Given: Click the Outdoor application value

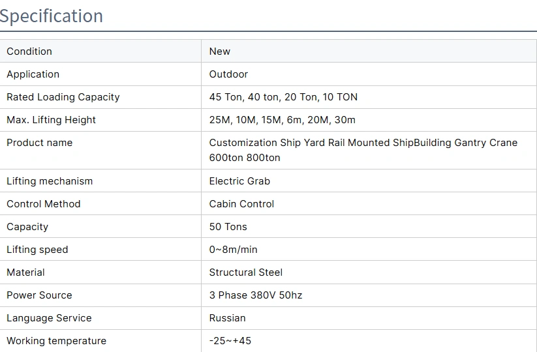Looking at the screenshot, I should coord(228,74).
